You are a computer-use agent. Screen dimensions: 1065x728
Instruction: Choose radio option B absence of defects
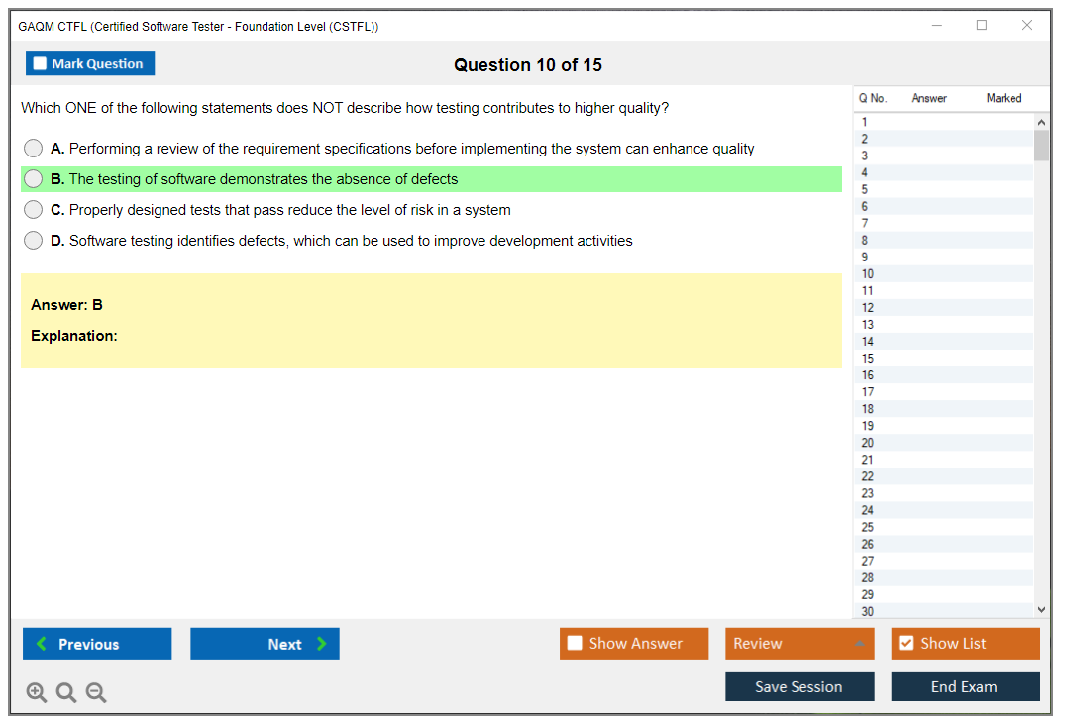click(34, 179)
